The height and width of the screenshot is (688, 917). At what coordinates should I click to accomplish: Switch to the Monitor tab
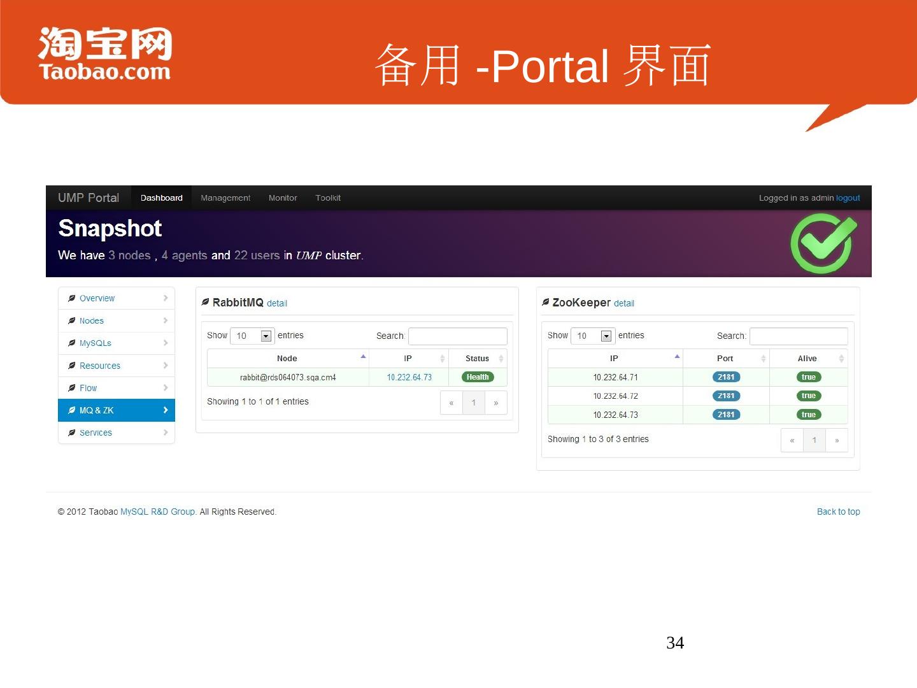(x=283, y=198)
